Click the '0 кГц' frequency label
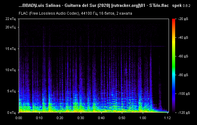 coord(12,113)
